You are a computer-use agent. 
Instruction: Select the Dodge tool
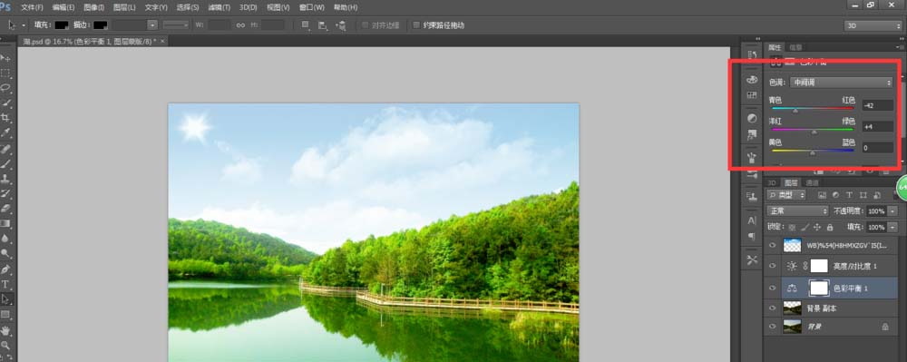[x=5, y=254]
